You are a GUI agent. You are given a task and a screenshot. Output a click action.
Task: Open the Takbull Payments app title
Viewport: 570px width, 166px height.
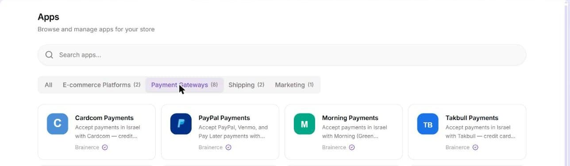pos(472,118)
